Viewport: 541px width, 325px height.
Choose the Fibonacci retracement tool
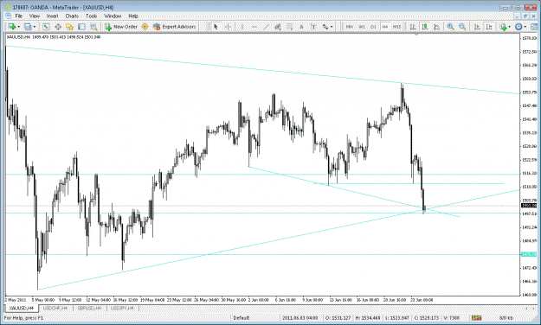[x=289, y=27]
